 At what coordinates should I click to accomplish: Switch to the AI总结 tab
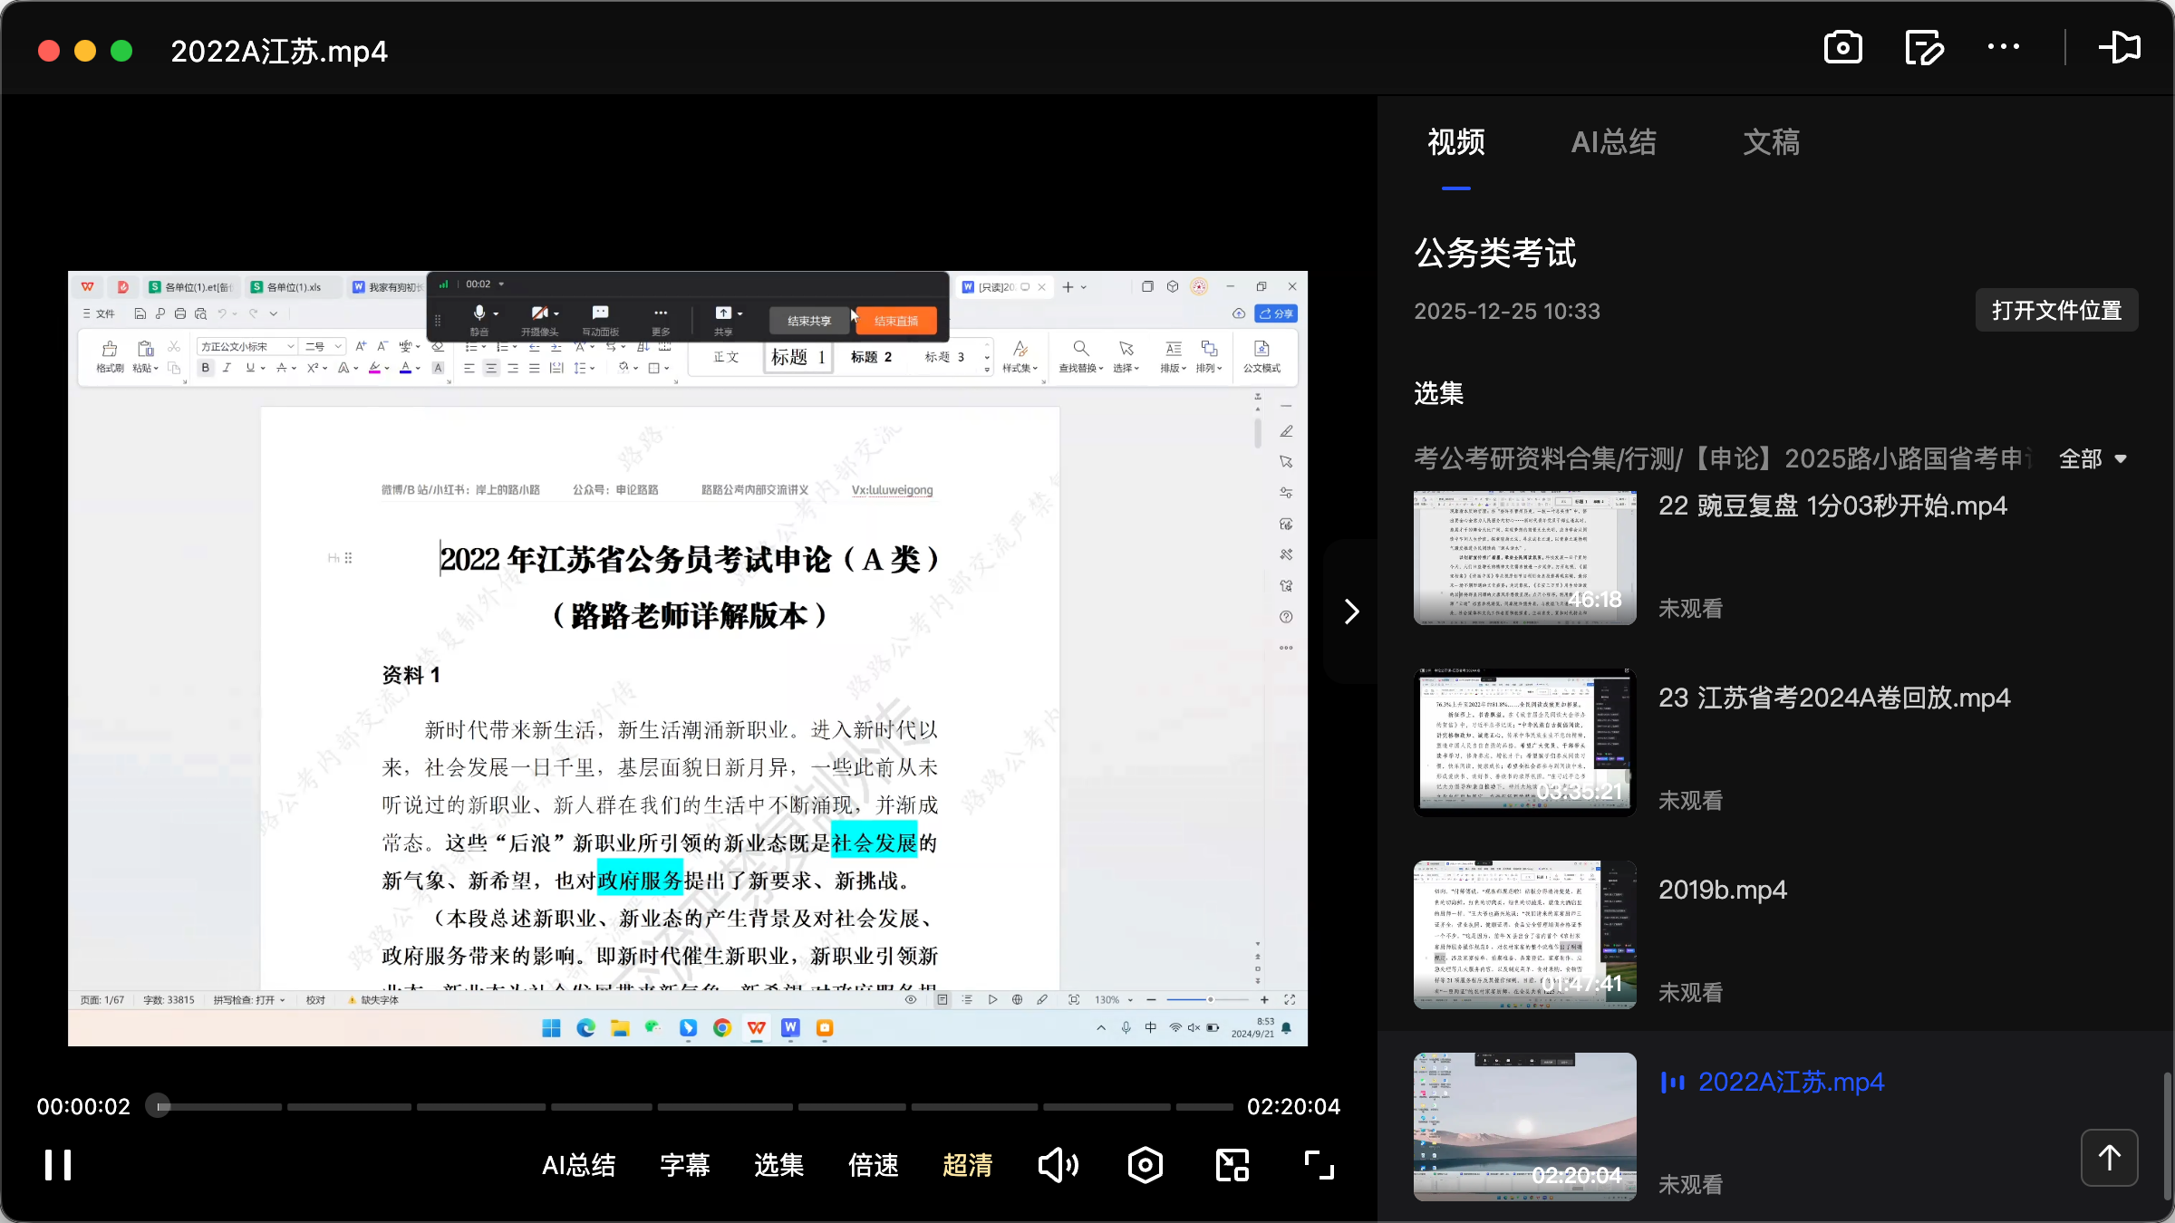coord(1615,142)
